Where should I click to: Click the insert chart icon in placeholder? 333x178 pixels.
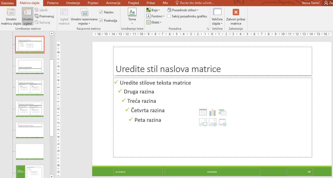click(x=212, y=112)
